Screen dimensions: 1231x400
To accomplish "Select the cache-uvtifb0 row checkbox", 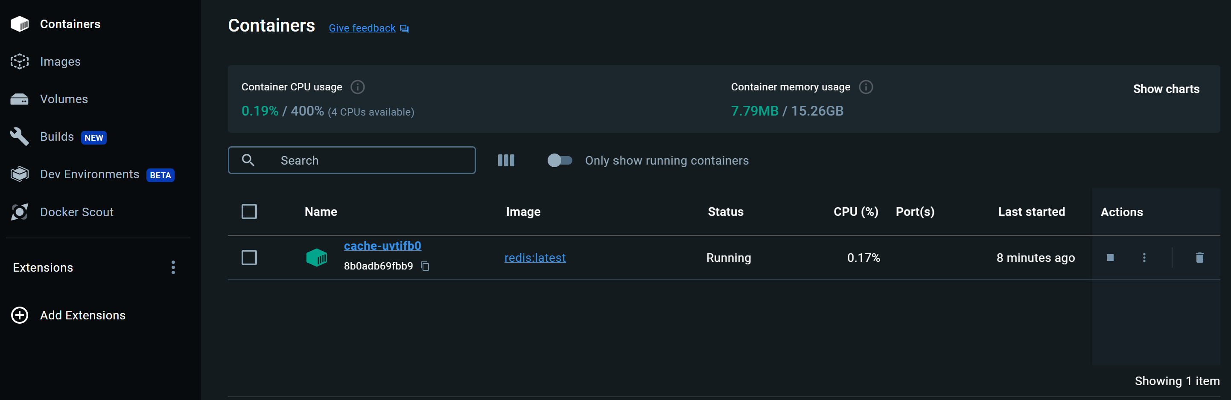I will tap(249, 257).
